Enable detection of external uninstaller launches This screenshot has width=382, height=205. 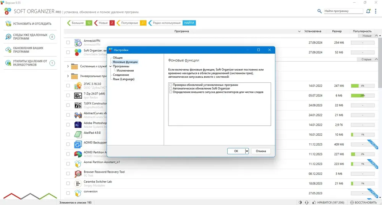pos(170,92)
